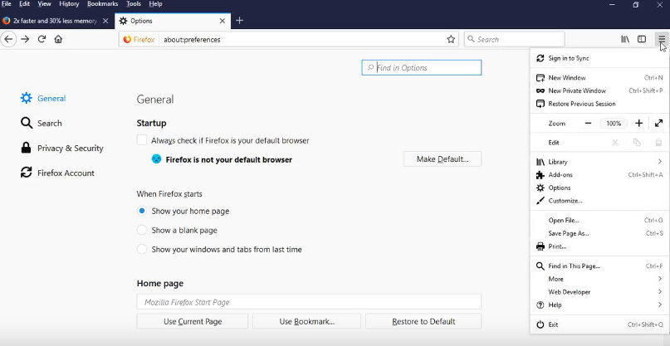The width and height of the screenshot is (670, 346).
Task: Select 'Show your windows and tabs' radio
Action: coord(142,250)
